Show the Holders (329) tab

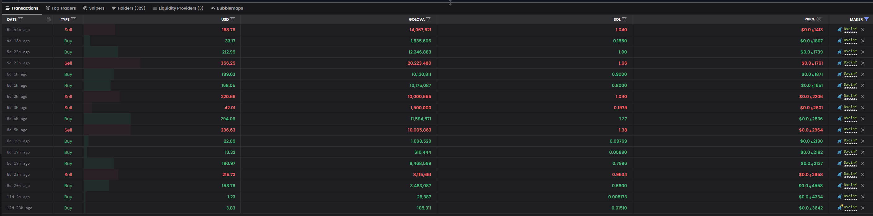pyautogui.click(x=129, y=8)
